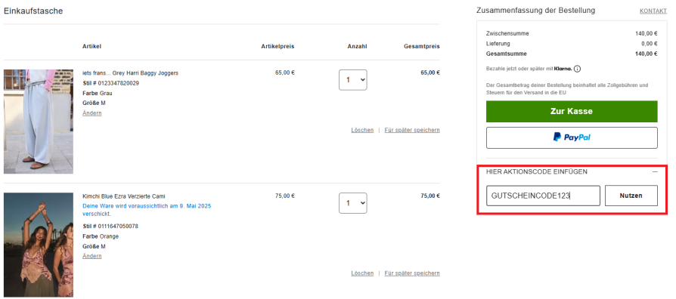Screen dimensions: 676x299
Task: Delete the Grey Harri Baggy Joggers item
Action: tap(362, 130)
